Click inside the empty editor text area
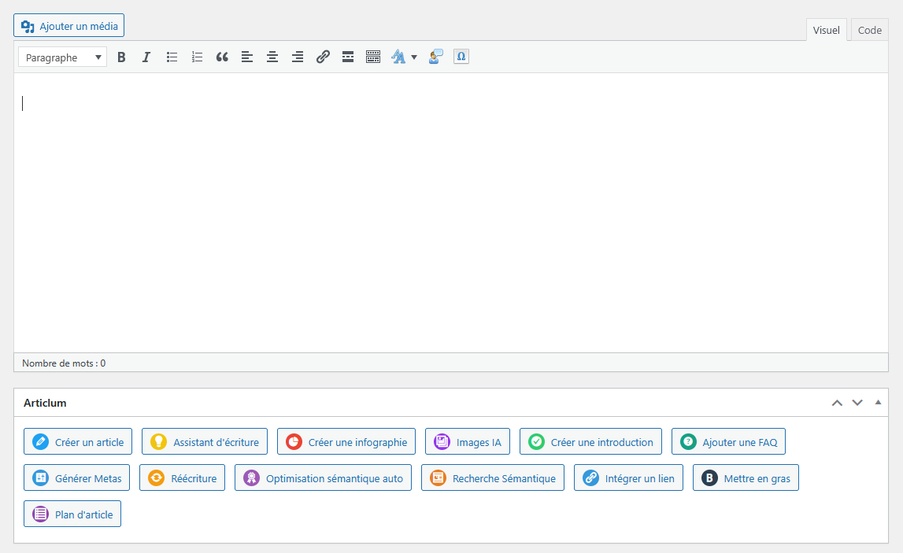This screenshot has height=553, width=903. click(x=449, y=212)
